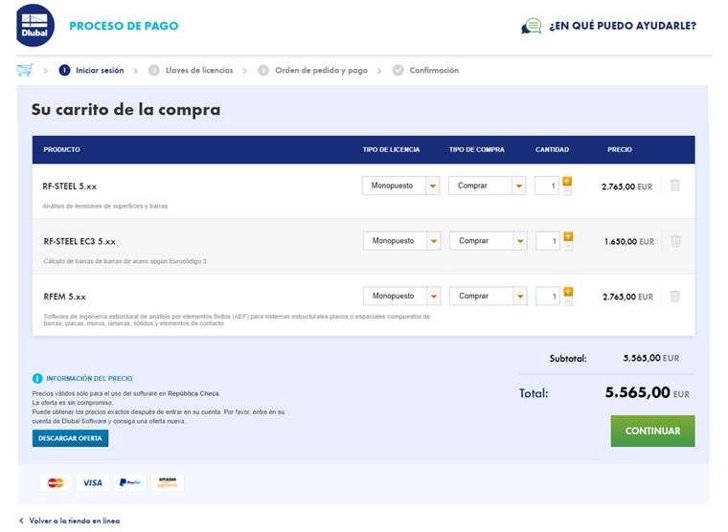Screen dimensions: 728x532
Task: Click INFORMACIÓN DEL PRECIO link
Action: [x=89, y=379]
